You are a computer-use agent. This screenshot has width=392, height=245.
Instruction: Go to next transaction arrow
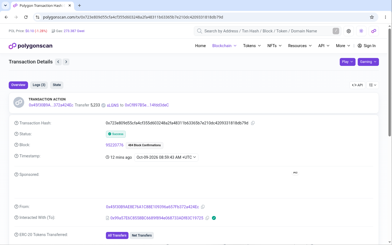click(66, 62)
